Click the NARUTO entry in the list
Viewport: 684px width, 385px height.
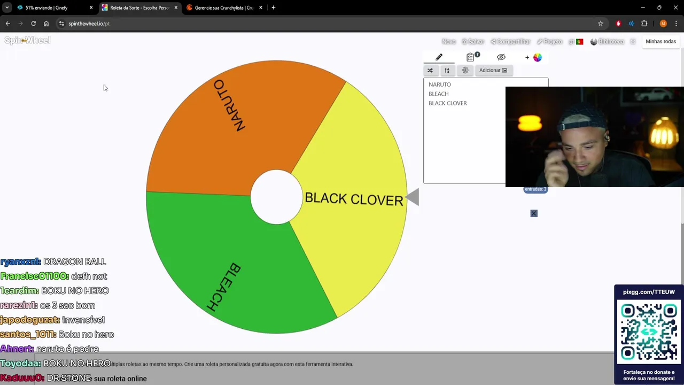click(x=440, y=84)
